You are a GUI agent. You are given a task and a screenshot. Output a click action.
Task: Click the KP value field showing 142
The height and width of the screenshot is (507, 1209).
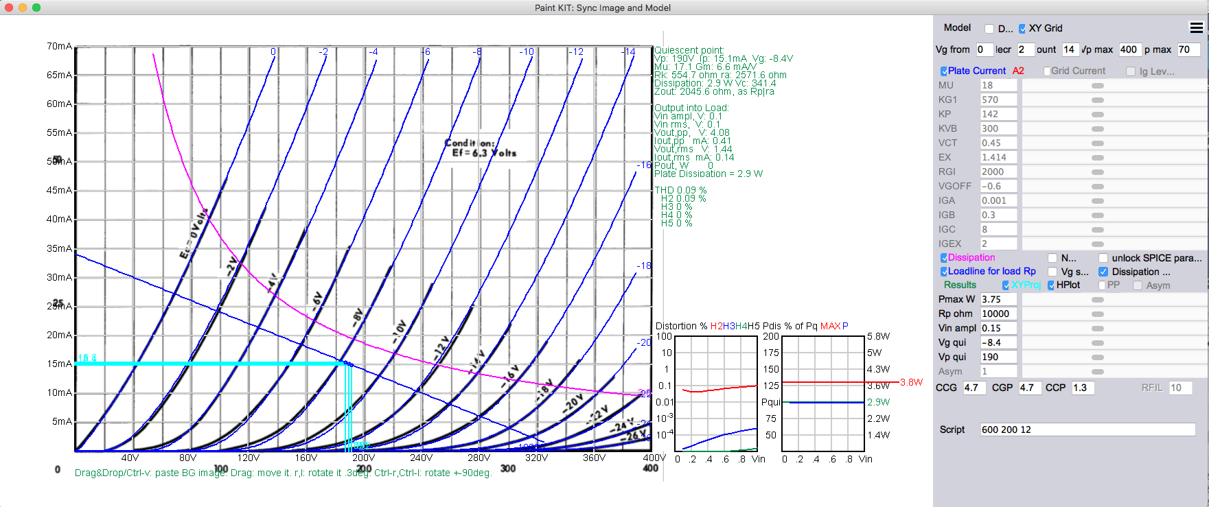point(998,115)
